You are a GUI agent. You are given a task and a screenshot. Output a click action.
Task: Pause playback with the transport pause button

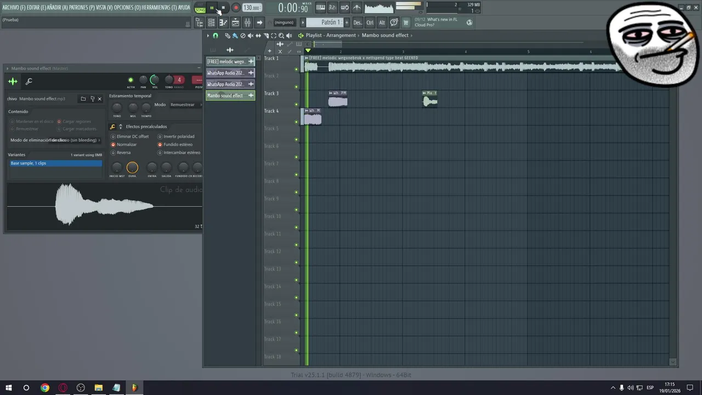click(x=212, y=8)
